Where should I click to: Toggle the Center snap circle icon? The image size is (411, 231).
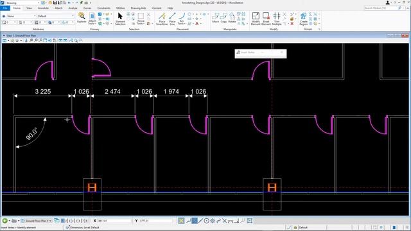tap(207, 221)
